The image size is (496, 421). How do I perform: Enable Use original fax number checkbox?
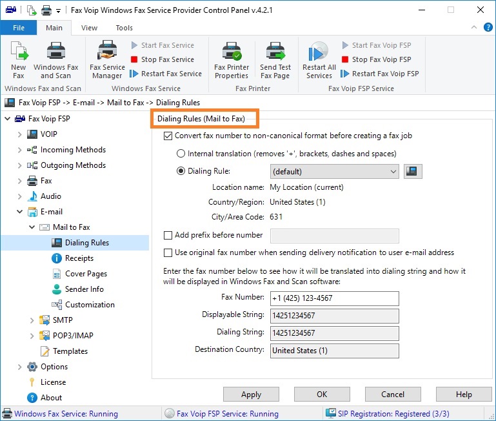pos(168,252)
